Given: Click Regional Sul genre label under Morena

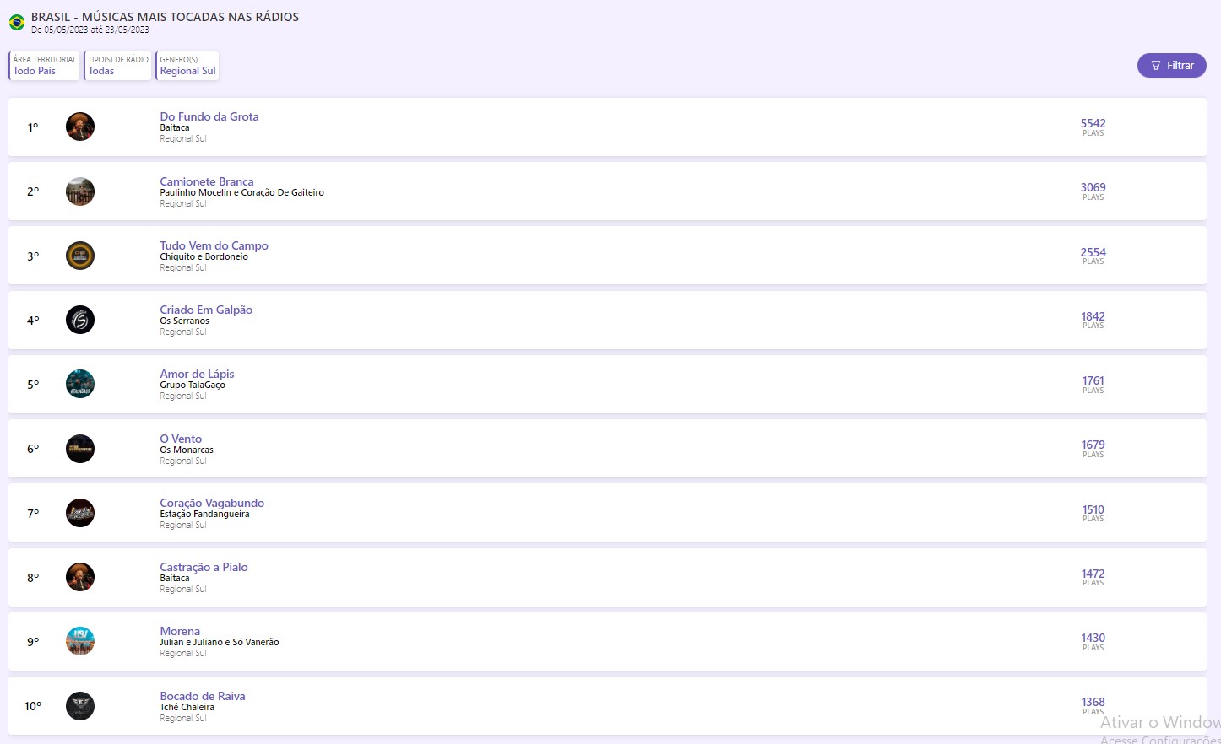Looking at the screenshot, I should (183, 654).
